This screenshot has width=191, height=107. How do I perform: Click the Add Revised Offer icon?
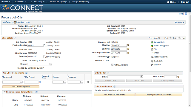click(152, 57)
